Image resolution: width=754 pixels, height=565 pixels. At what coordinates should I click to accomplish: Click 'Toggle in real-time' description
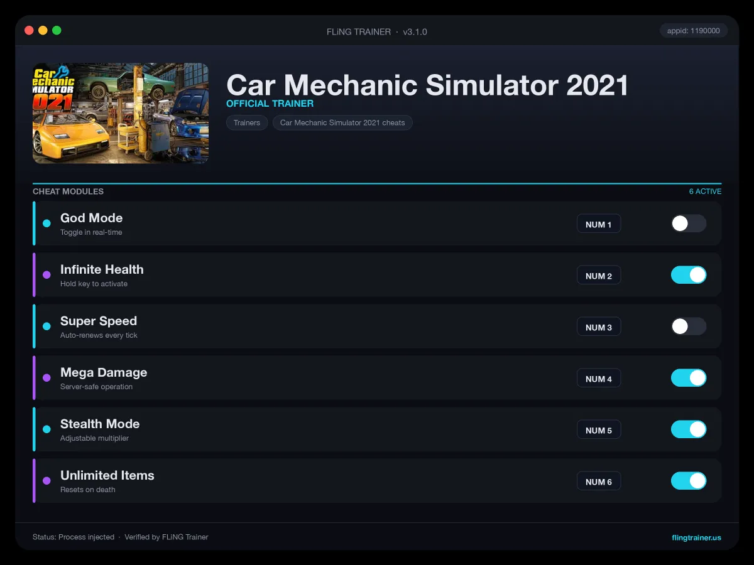click(x=91, y=232)
